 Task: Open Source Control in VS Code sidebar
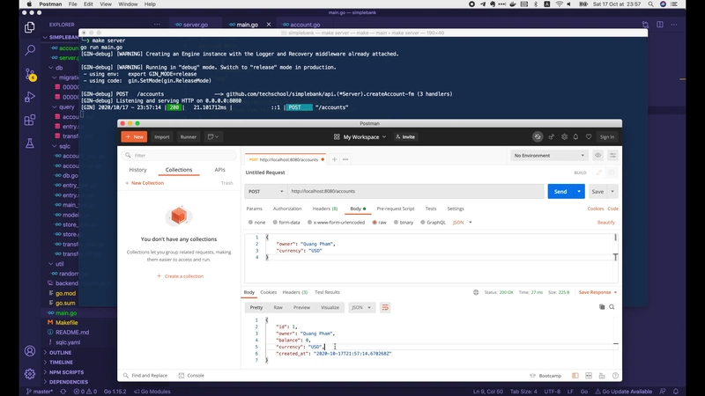[30, 74]
